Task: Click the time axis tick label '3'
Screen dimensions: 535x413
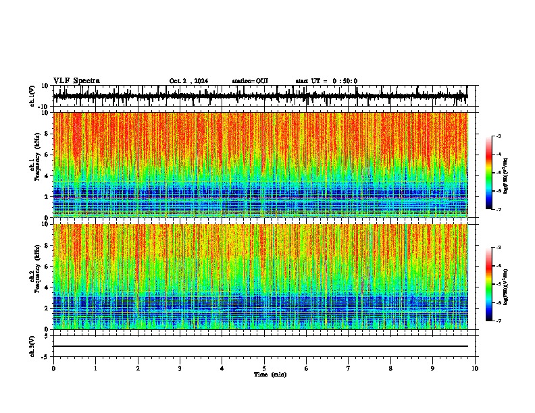Action: 180,368
